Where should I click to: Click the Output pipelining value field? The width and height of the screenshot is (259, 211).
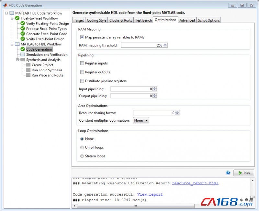[x=132, y=96]
